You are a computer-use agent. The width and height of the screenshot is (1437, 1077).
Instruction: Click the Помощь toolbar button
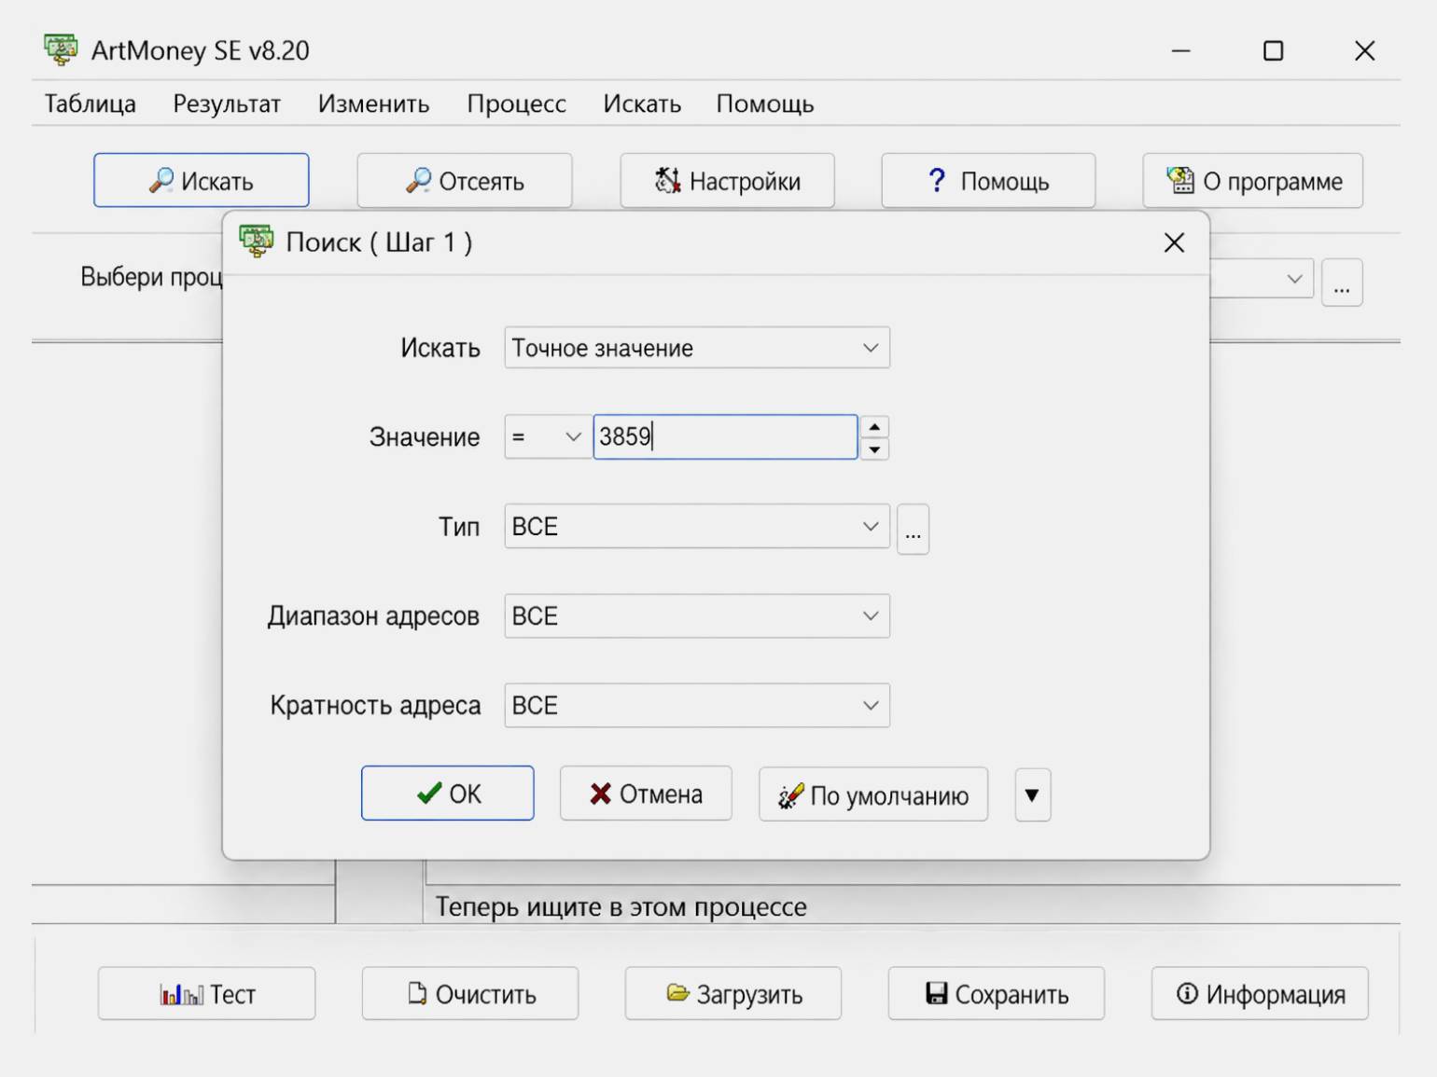[x=988, y=180]
